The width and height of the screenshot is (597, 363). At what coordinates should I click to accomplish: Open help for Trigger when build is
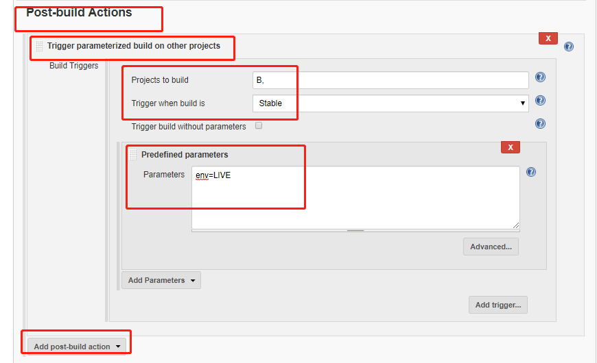pyautogui.click(x=540, y=101)
